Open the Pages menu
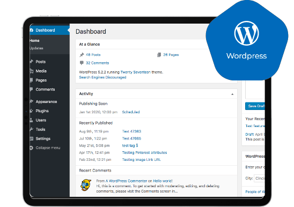Image resolution: width=294 pixels, height=207 pixels. point(41,80)
